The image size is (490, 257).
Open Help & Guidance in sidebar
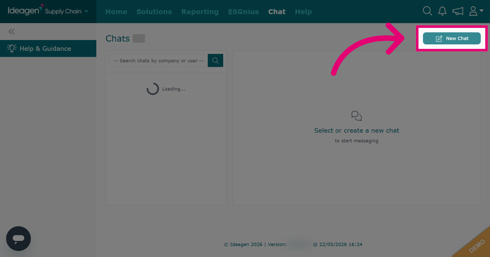(x=48, y=48)
